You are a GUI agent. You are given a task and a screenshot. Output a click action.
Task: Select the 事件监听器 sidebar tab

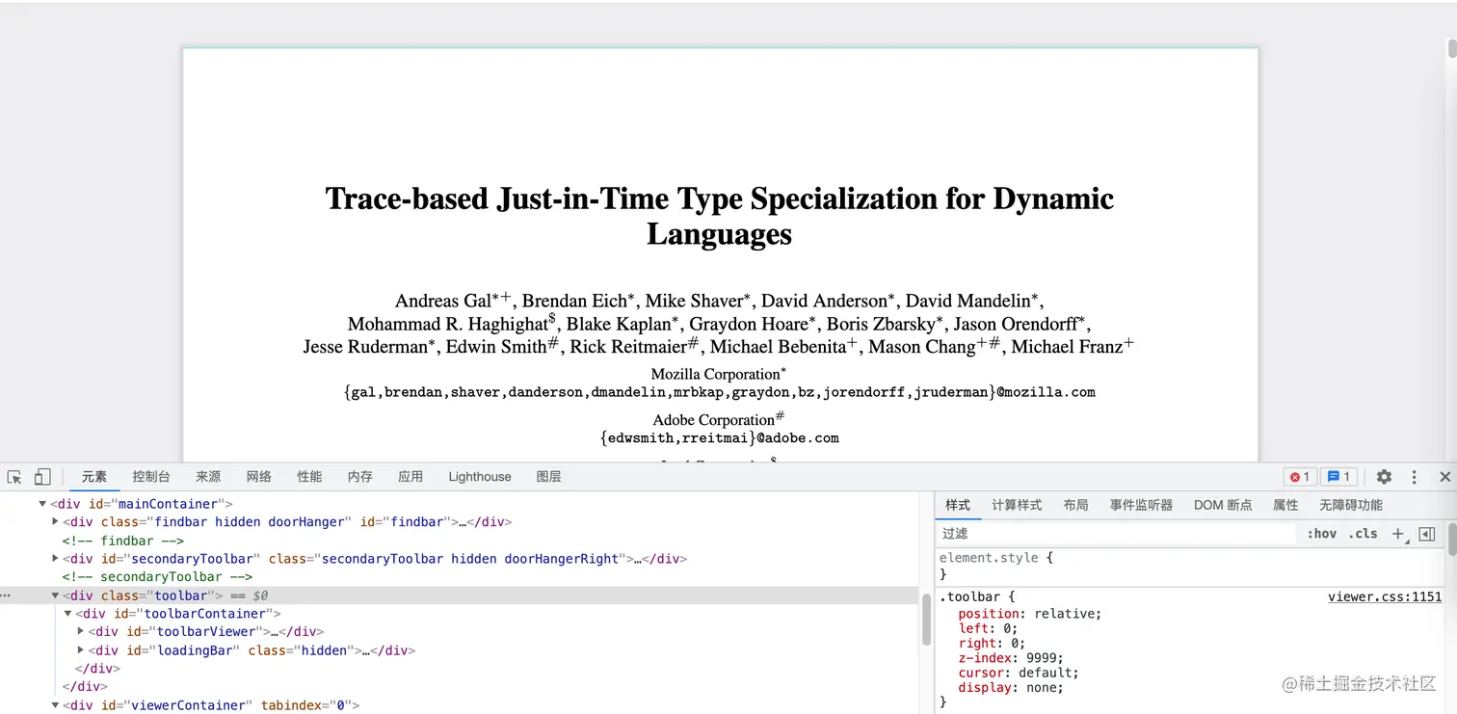[1141, 505]
